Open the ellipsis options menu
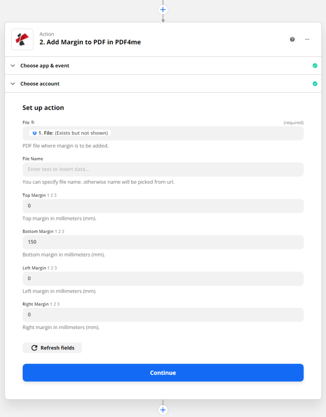This screenshot has width=326, height=417. pos(307,39)
